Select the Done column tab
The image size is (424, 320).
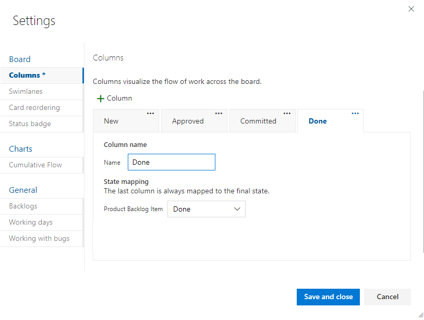pyautogui.click(x=318, y=121)
